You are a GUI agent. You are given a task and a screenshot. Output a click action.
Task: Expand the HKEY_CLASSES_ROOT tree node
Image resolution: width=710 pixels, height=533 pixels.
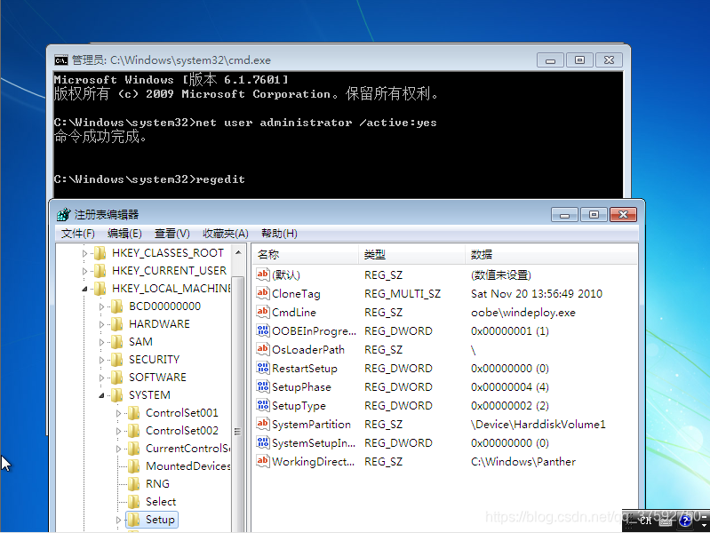pyautogui.click(x=84, y=253)
